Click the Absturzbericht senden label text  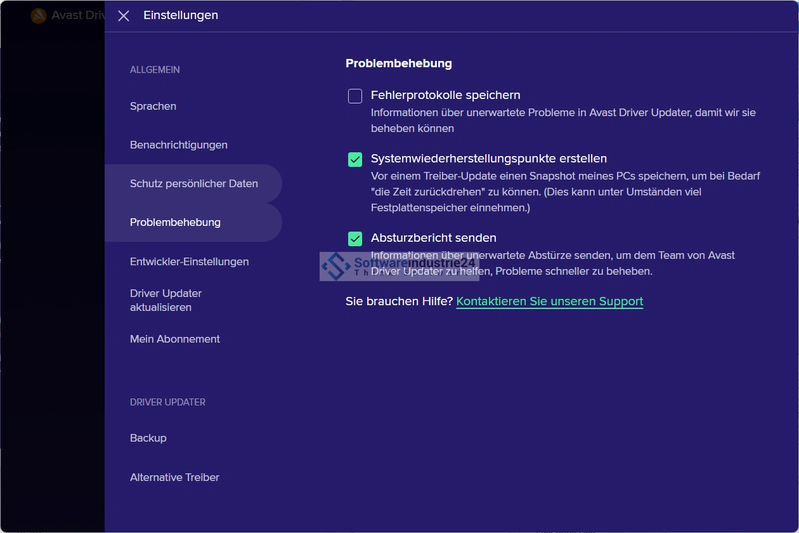(x=433, y=238)
